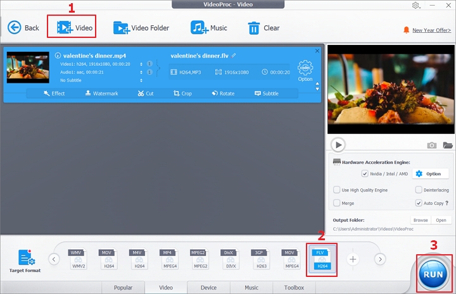Viewport: 456px width, 294px height.
Task: Select the MOV MPEG4 format
Action: coord(291,259)
